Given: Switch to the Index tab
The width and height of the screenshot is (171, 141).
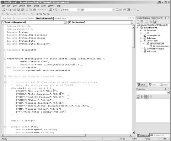Looking at the screenshot, I should [165, 85].
